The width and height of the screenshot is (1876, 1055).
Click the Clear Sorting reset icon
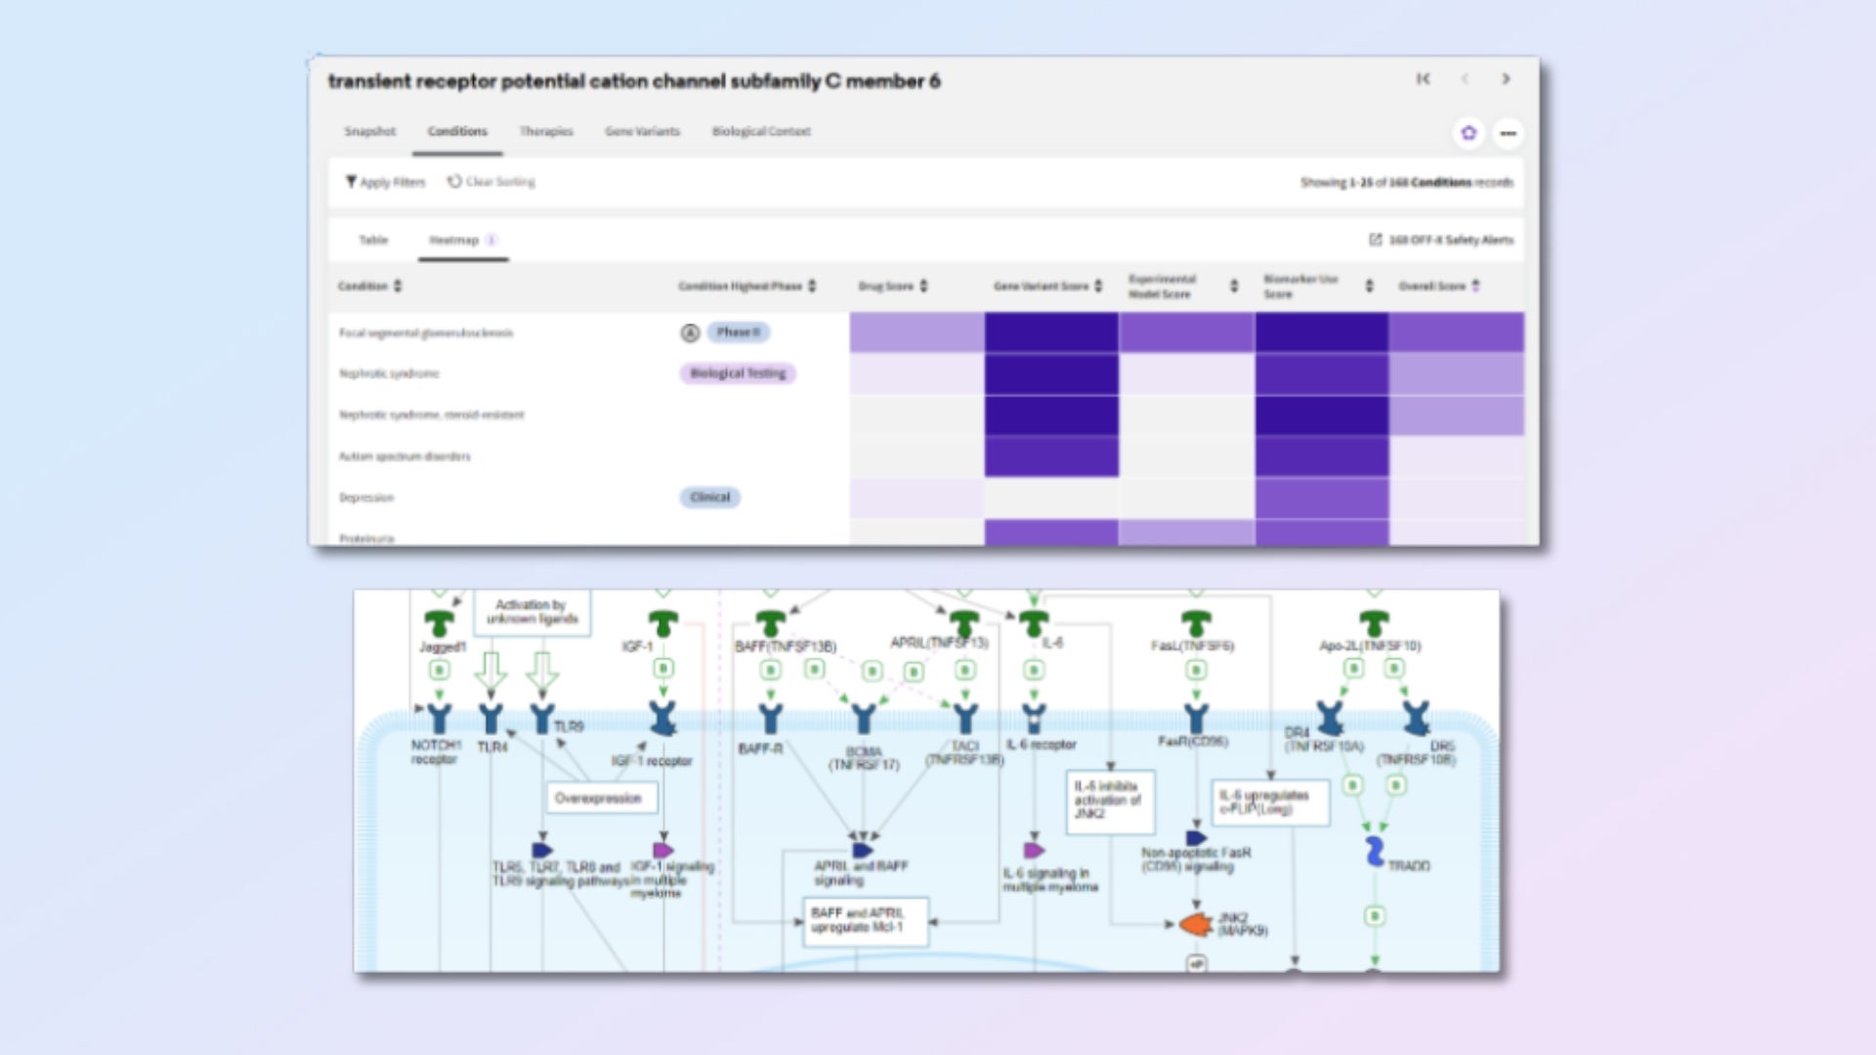pyautogui.click(x=454, y=182)
